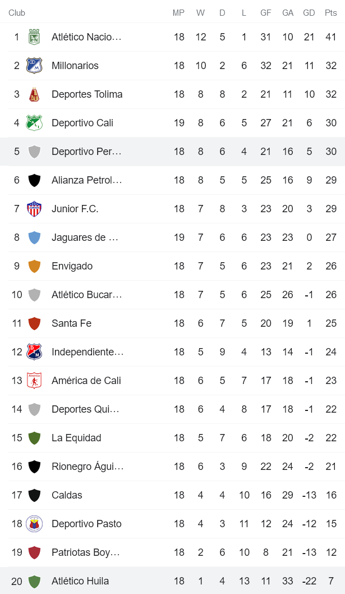The width and height of the screenshot is (345, 594).
Task: Sort the table by GD column
Action: (309, 12)
